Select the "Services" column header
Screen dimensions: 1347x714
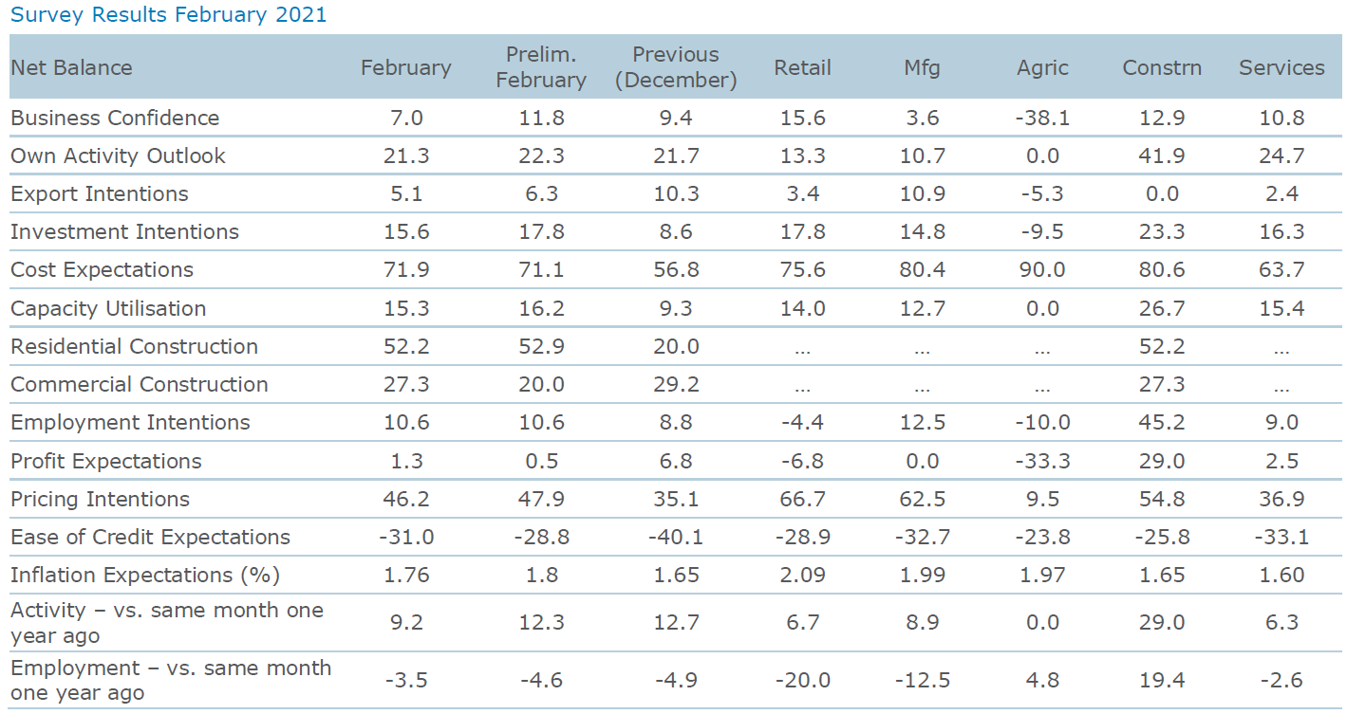[x=1282, y=67]
